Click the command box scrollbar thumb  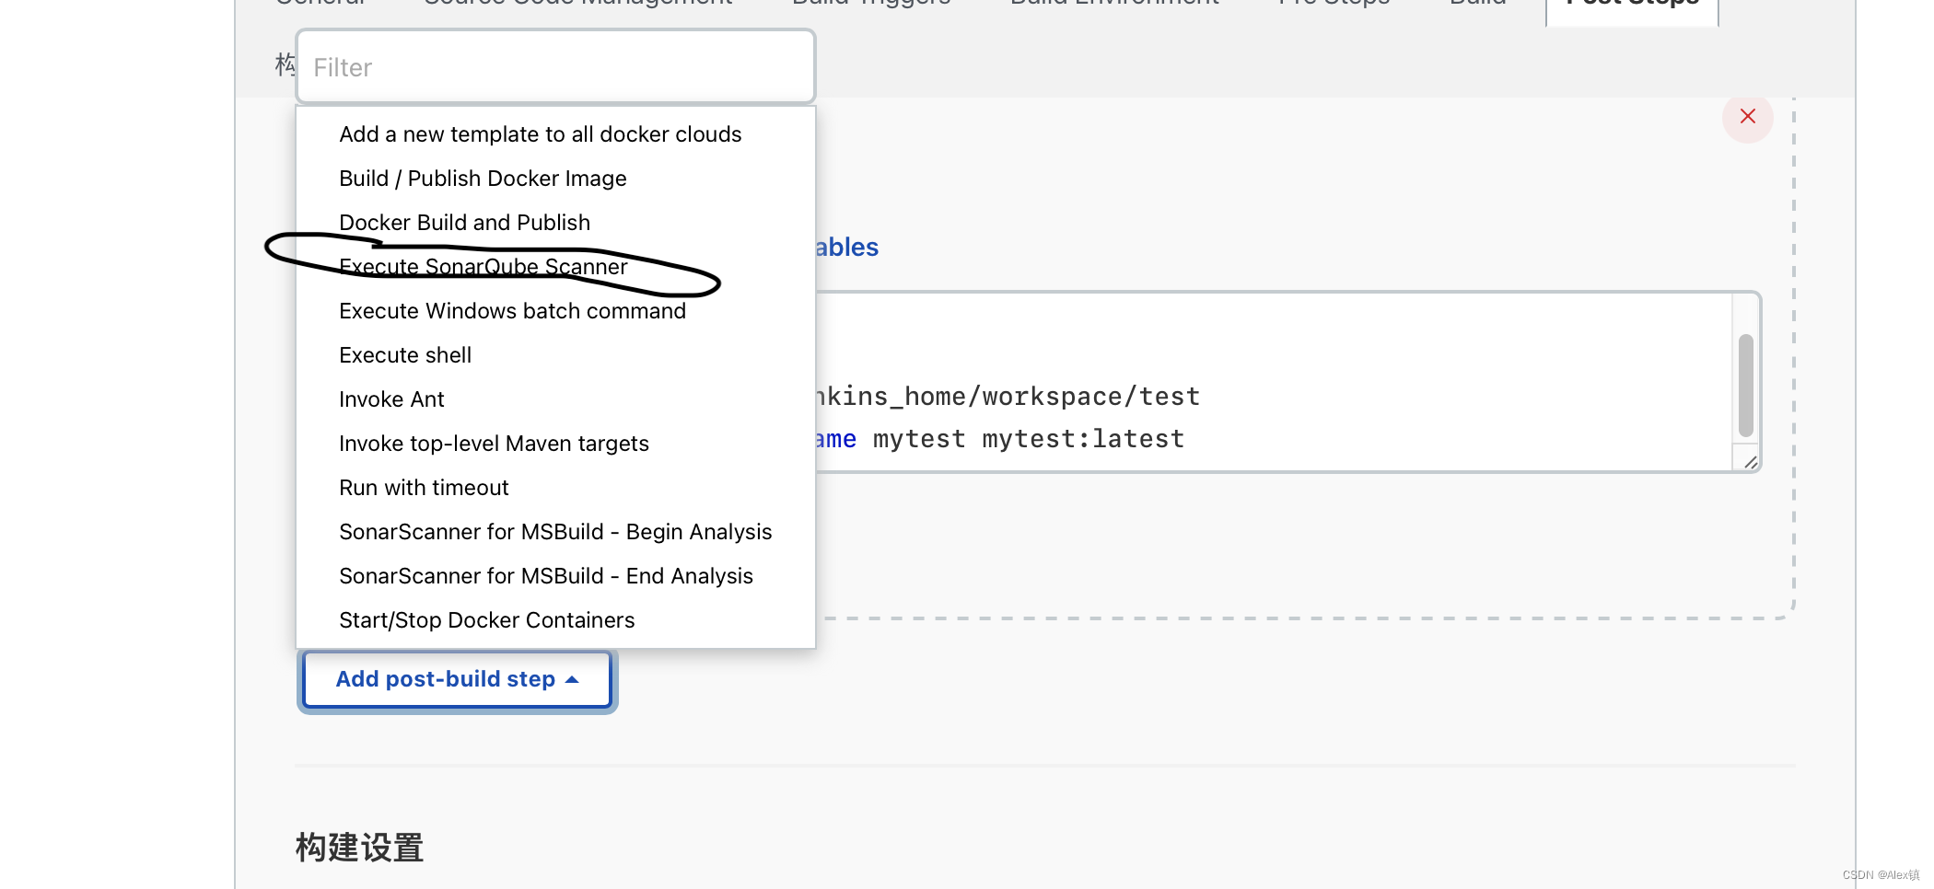[x=1745, y=385]
